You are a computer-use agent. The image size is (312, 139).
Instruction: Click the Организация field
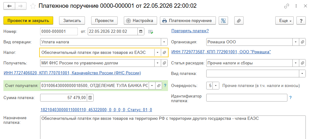tap(249, 42)
